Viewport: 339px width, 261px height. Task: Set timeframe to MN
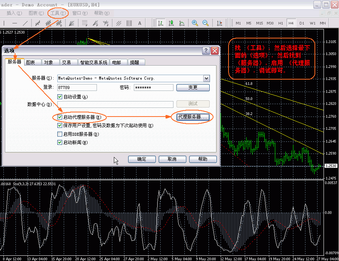(323, 23)
